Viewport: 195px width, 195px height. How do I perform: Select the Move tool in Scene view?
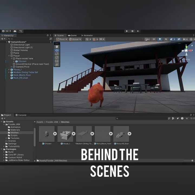point(57,50)
